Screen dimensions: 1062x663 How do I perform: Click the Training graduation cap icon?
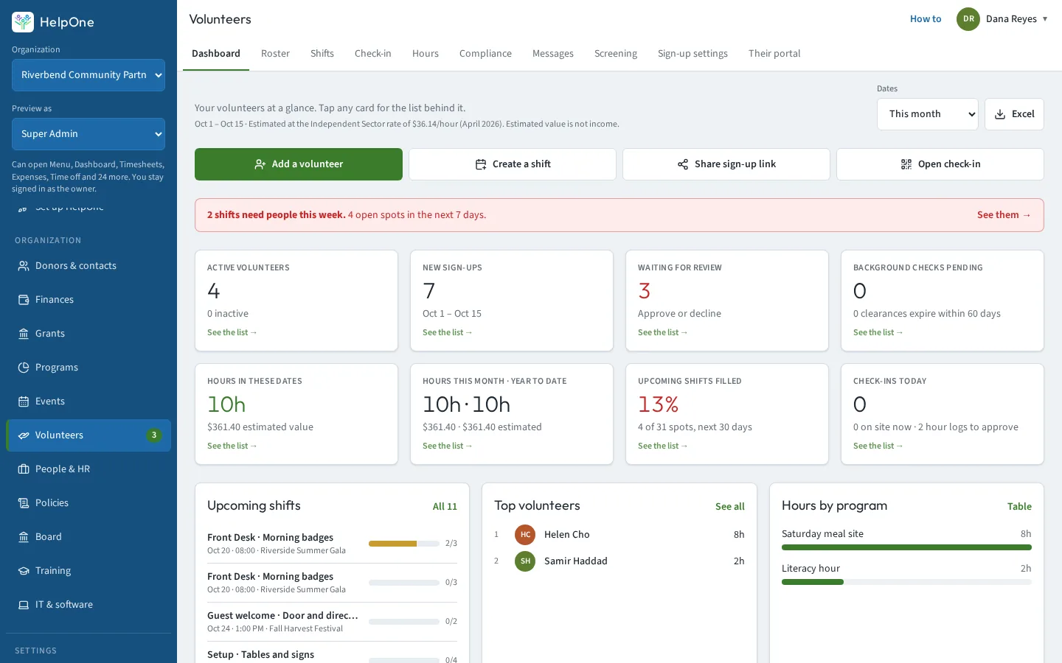point(24,571)
